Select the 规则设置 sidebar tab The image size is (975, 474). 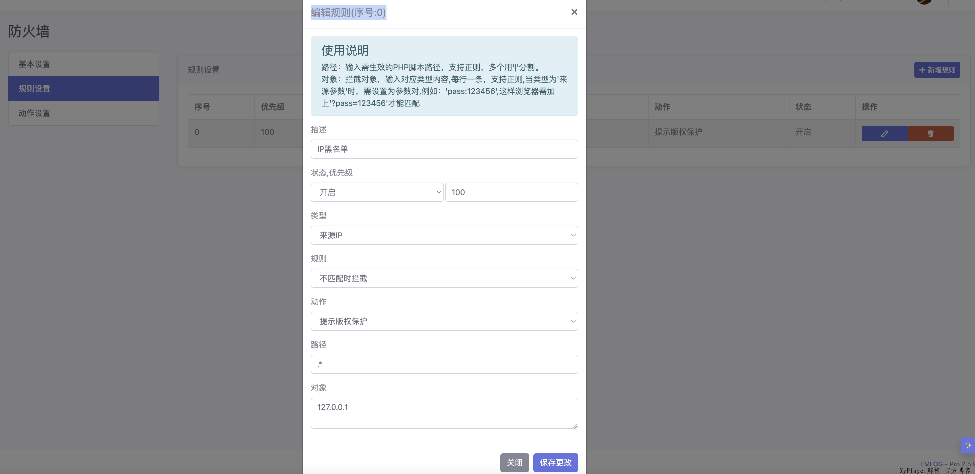coord(83,89)
